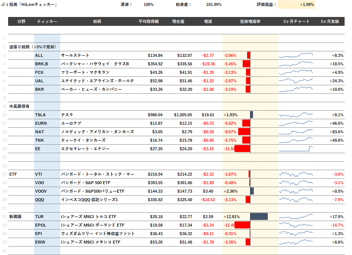Screen dimensions: 352x255
Task: Select the インベスコQQQ 信託シリーズ1 name cell
Action: pos(89,200)
